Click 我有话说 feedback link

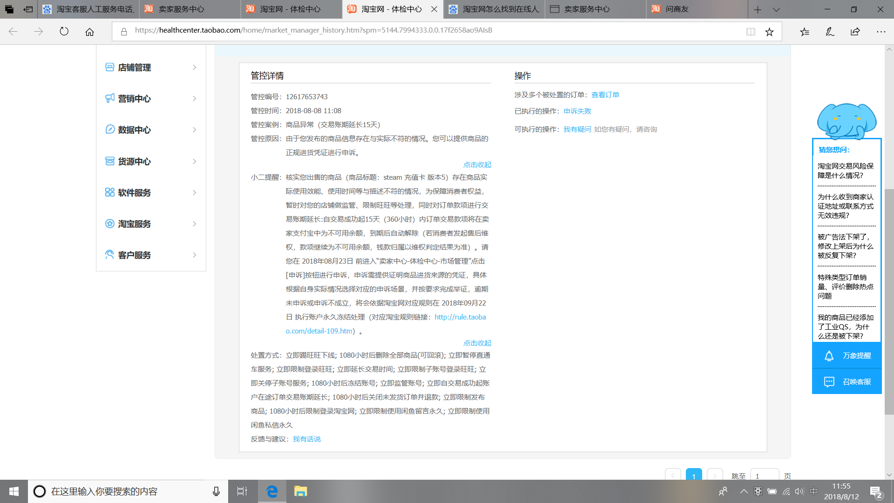tap(307, 439)
